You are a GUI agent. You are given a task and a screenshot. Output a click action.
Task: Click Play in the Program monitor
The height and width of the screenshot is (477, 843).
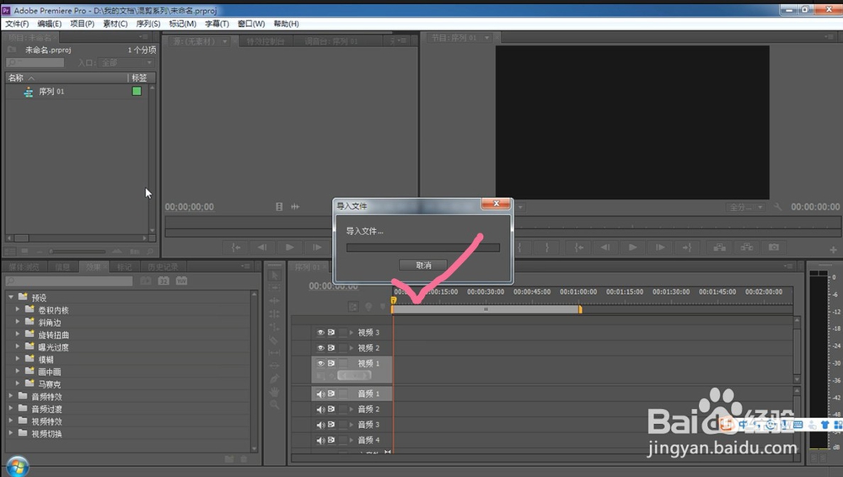coord(632,248)
